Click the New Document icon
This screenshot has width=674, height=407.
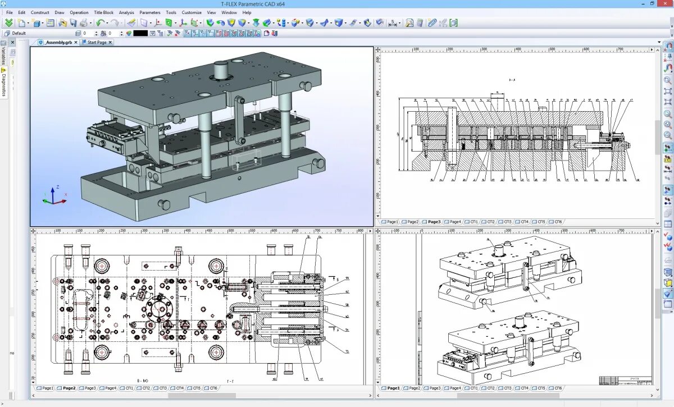[21, 23]
